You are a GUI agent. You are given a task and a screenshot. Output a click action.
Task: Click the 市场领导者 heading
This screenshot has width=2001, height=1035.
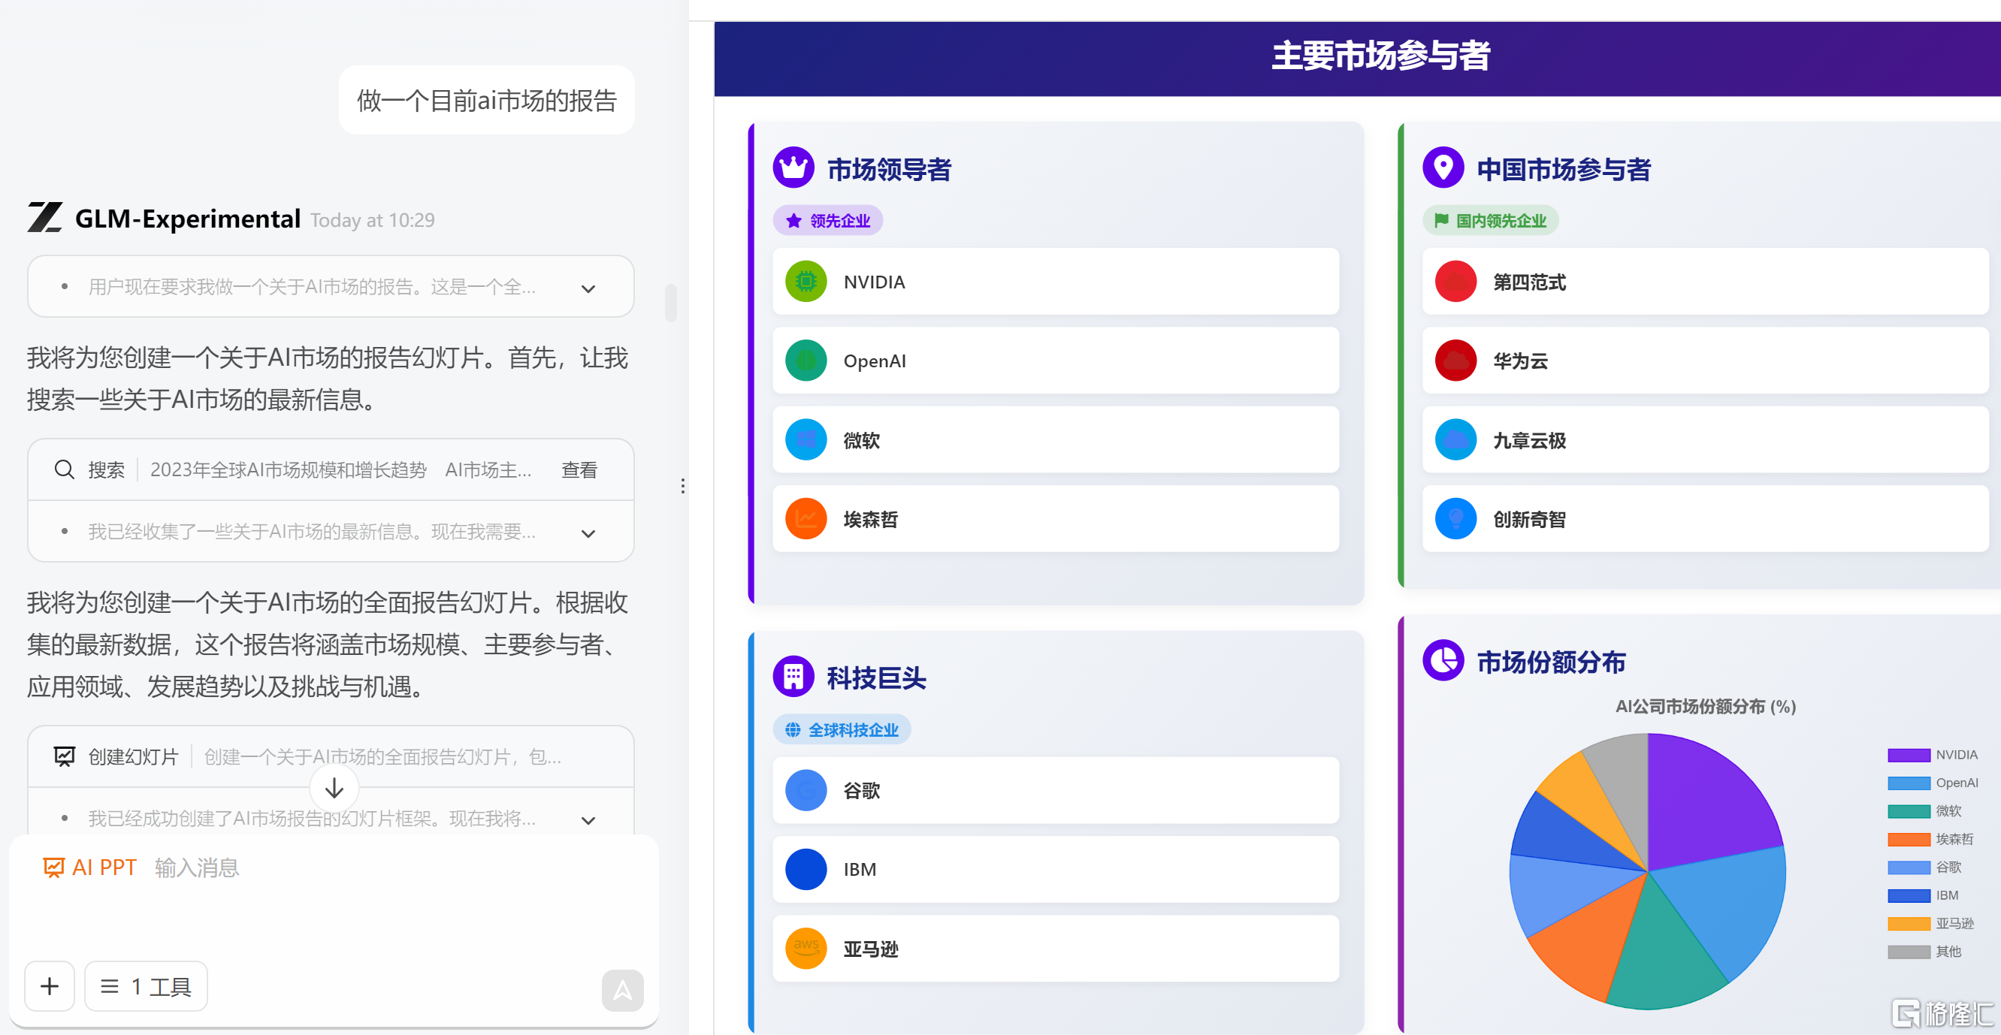[889, 168]
